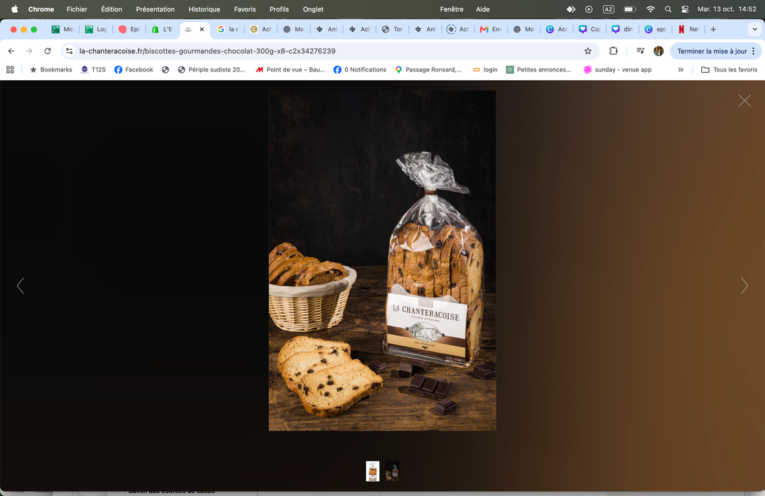Image resolution: width=765 pixels, height=496 pixels.
Task: Open the Fichier menu
Action: point(77,9)
